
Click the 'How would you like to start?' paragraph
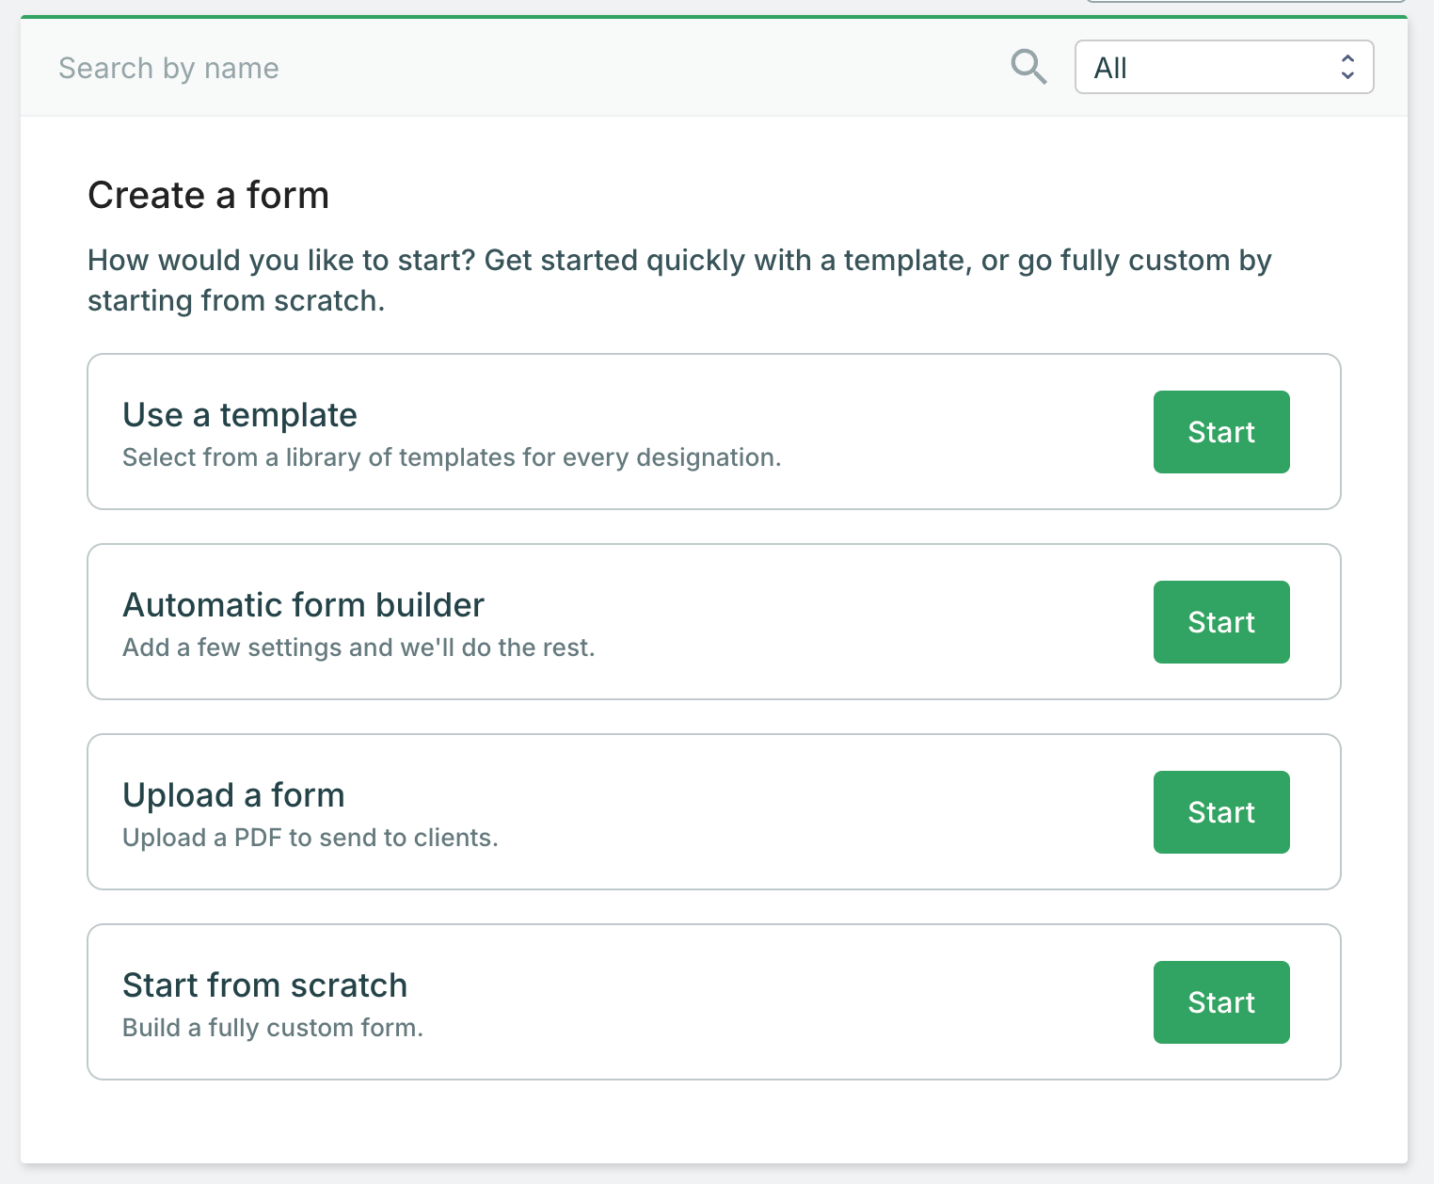679,280
